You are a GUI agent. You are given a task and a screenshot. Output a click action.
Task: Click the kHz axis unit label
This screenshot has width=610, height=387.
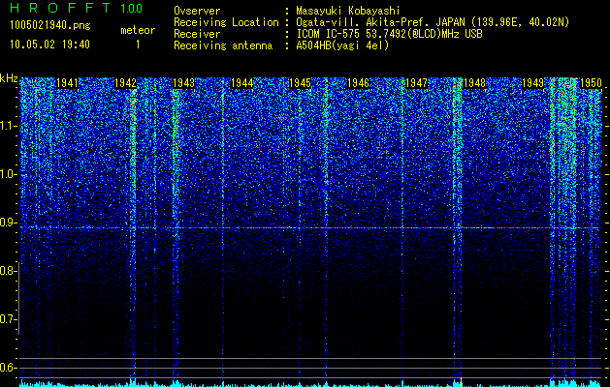pos(9,78)
